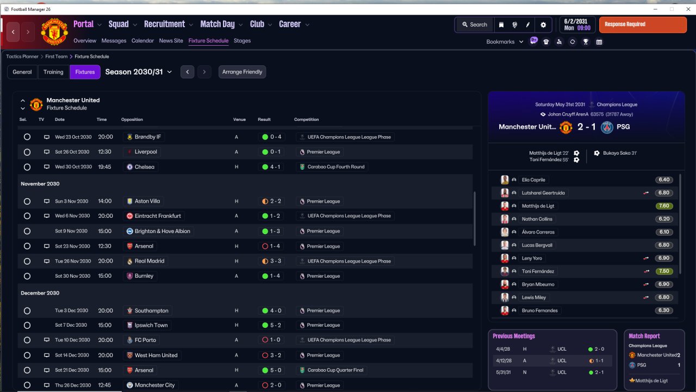Click the fixture list vertical scrollbar
This screenshot has width=696, height=392.
[x=475, y=218]
